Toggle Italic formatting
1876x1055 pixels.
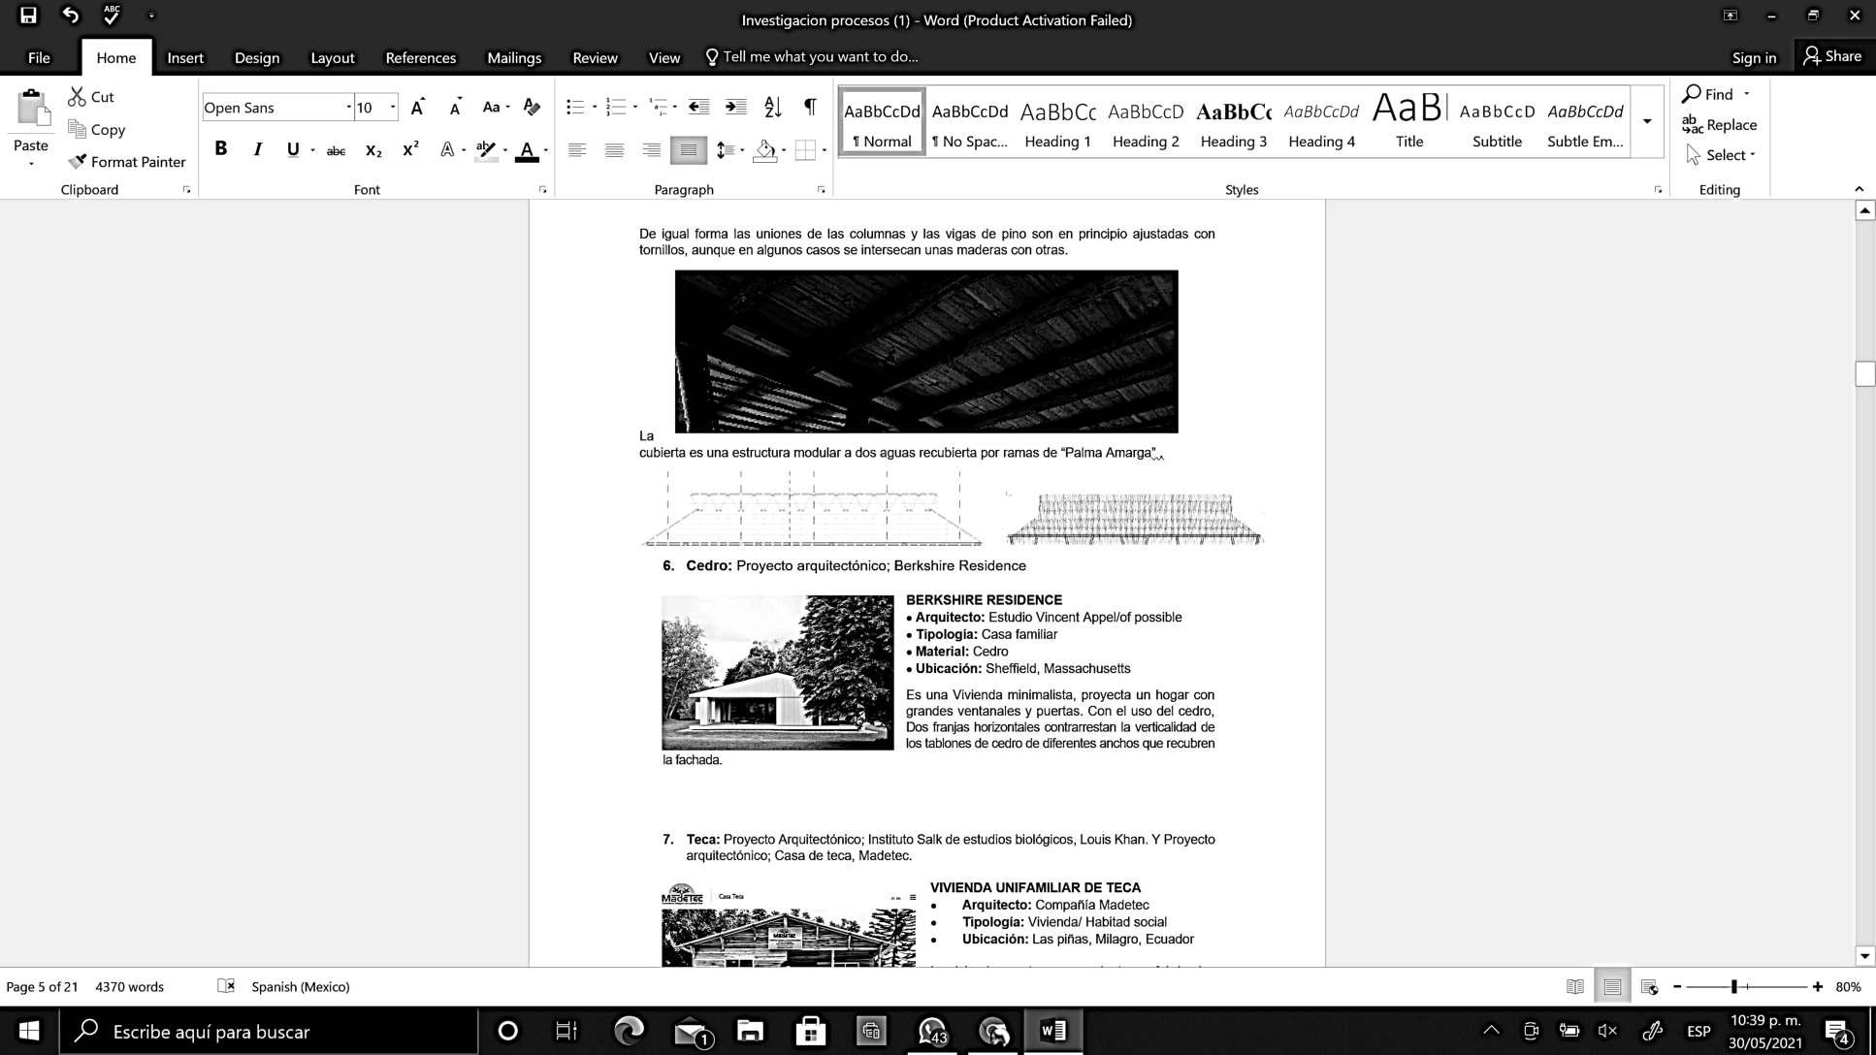(257, 149)
